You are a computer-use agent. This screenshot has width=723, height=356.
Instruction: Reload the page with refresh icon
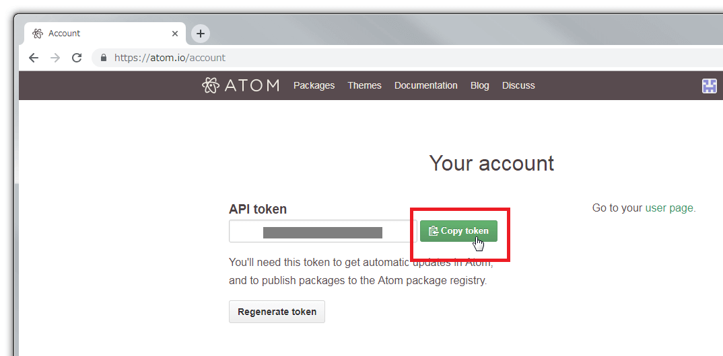pos(77,58)
